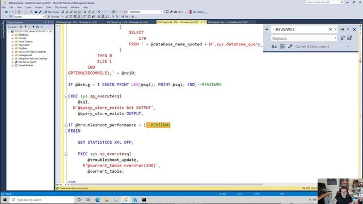Switch to the second SQLQuery tab
Viewport: 363px width, 204px height.
(127, 22)
